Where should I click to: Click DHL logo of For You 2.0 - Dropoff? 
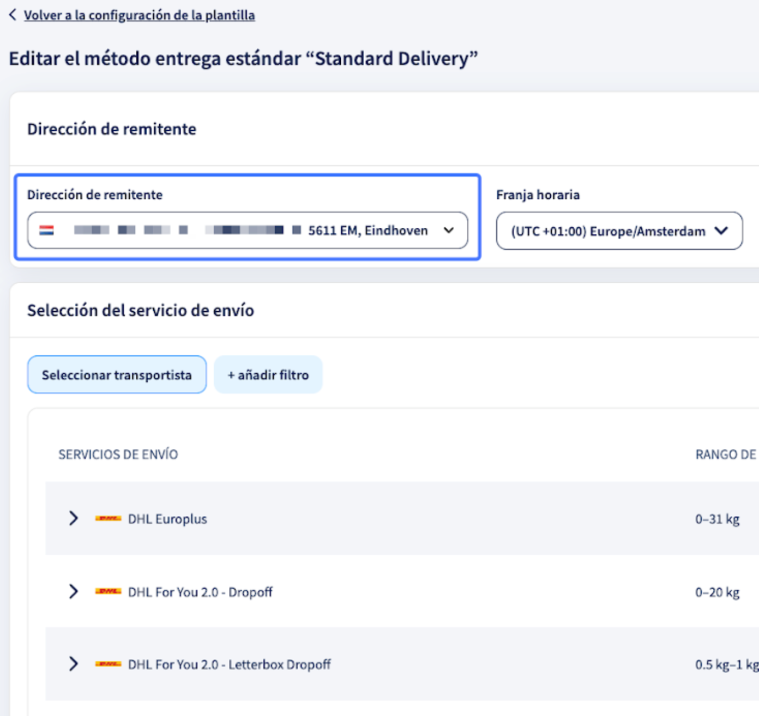(x=108, y=591)
